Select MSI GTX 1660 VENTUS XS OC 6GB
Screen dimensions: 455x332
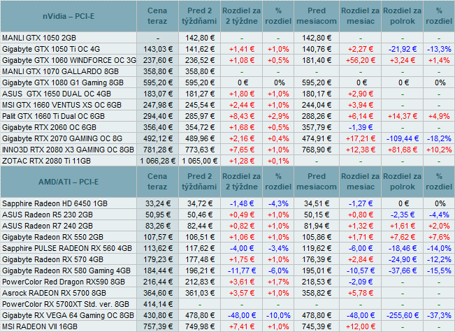62,105
